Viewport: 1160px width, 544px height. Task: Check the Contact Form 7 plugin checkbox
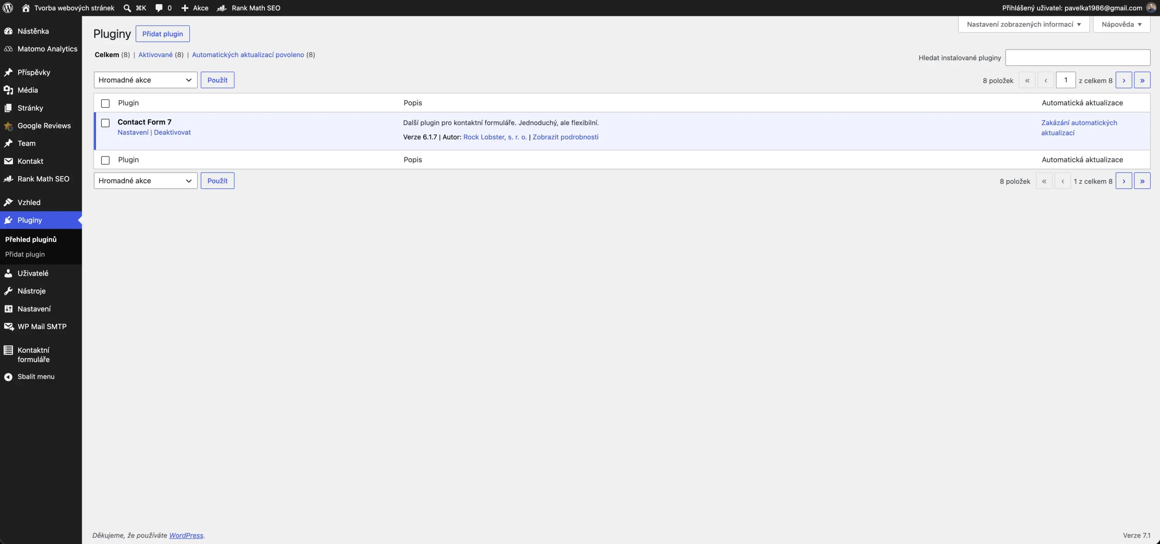point(105,123)
